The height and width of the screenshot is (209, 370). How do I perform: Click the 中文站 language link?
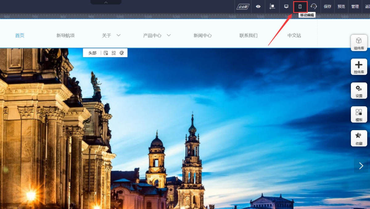click(x=294, y=35)
